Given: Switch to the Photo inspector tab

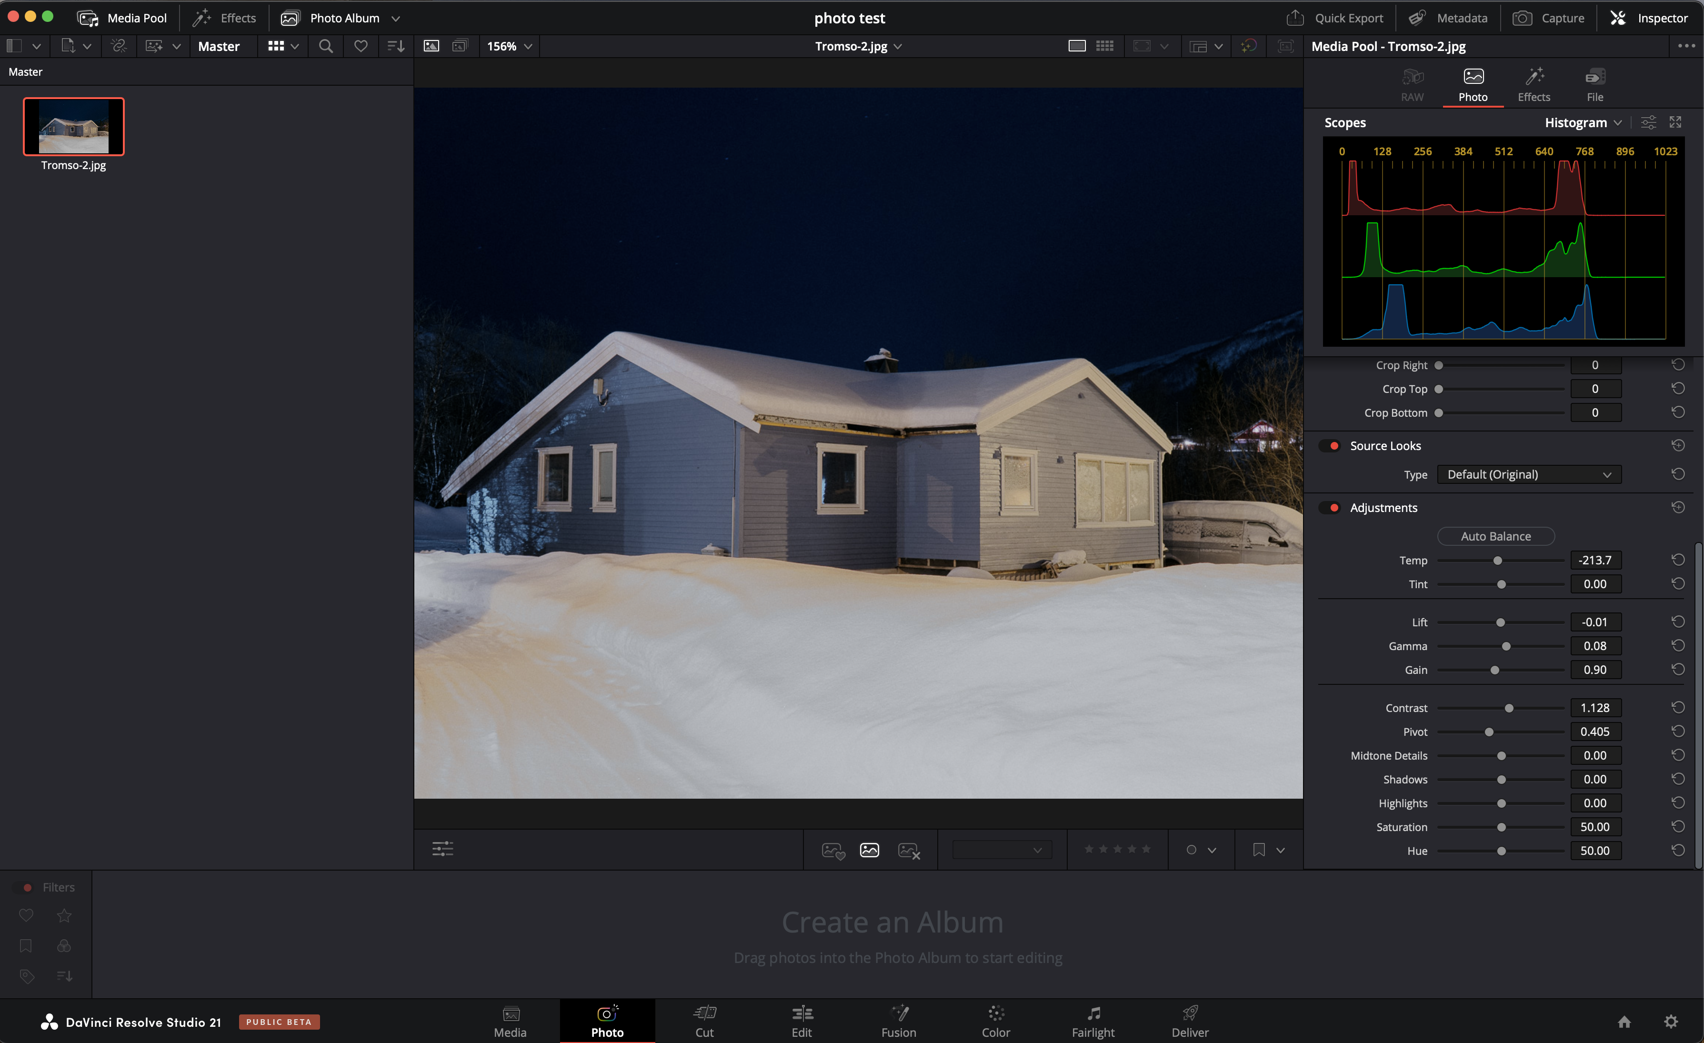Looking at the screenshot, I should coord(1473,85).
